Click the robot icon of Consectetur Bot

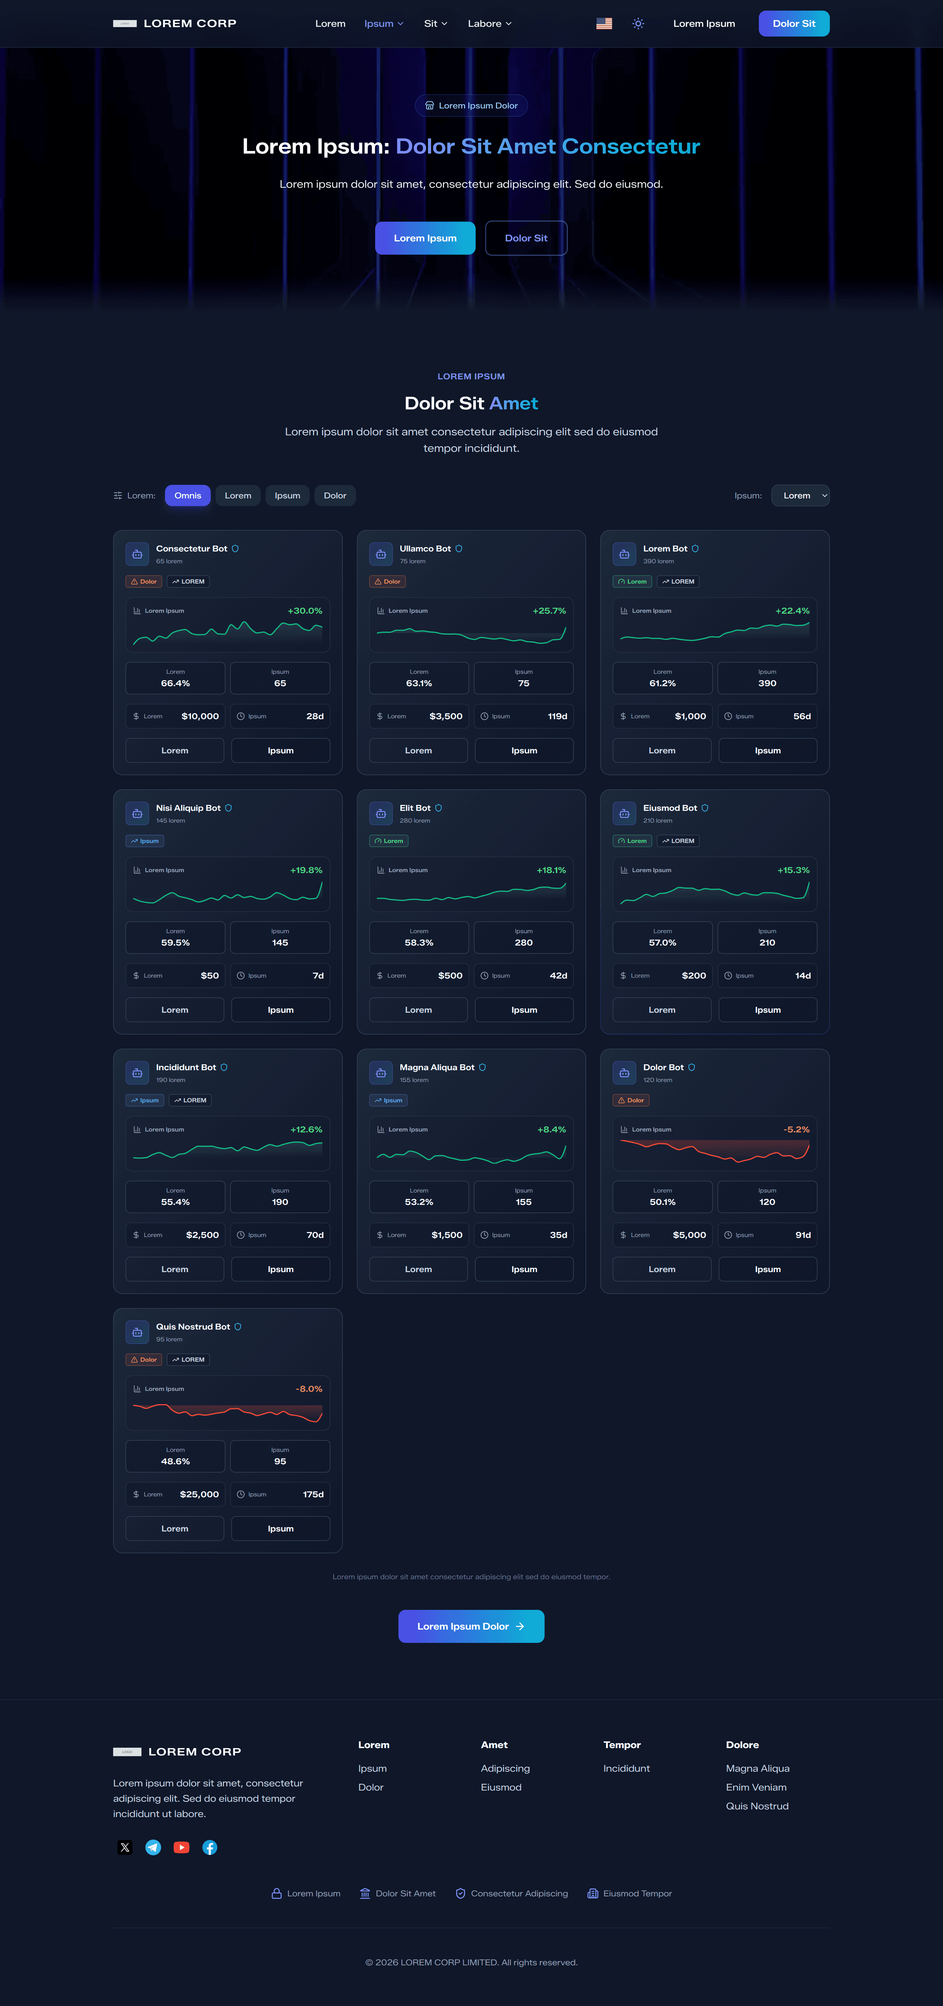pos(137,554)
